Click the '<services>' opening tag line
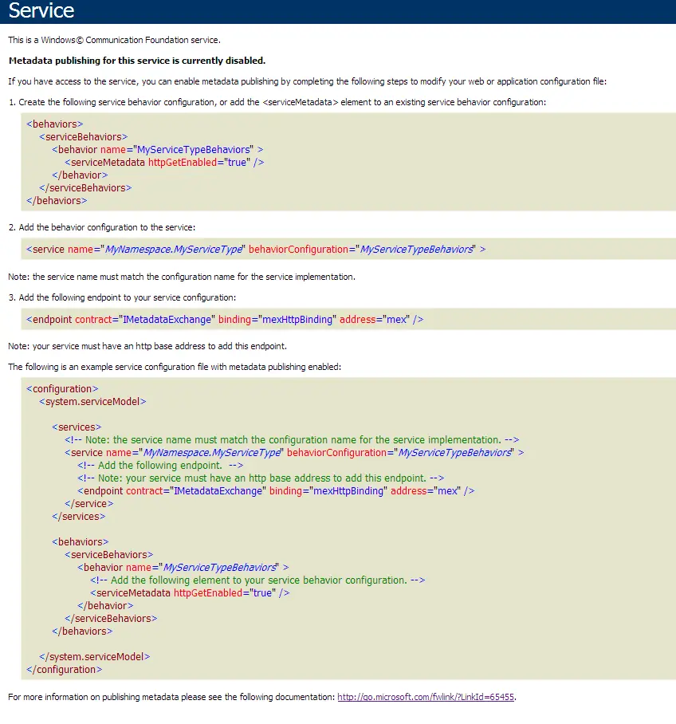Screen dimensions: 676x724 (x=77, y=427)
